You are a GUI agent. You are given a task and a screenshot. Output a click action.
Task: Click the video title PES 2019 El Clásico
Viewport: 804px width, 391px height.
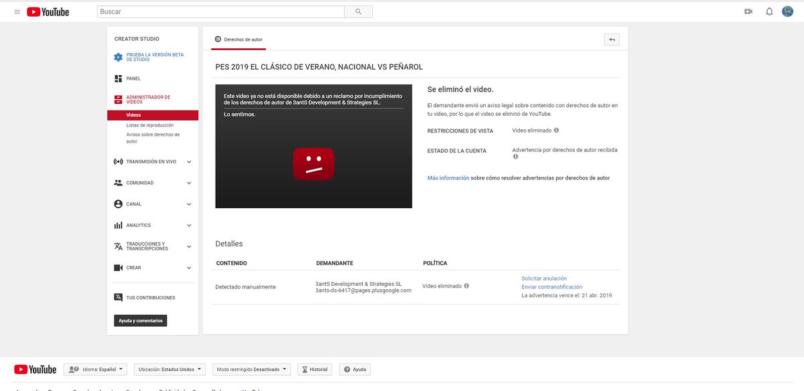click(x=319, y=67)
